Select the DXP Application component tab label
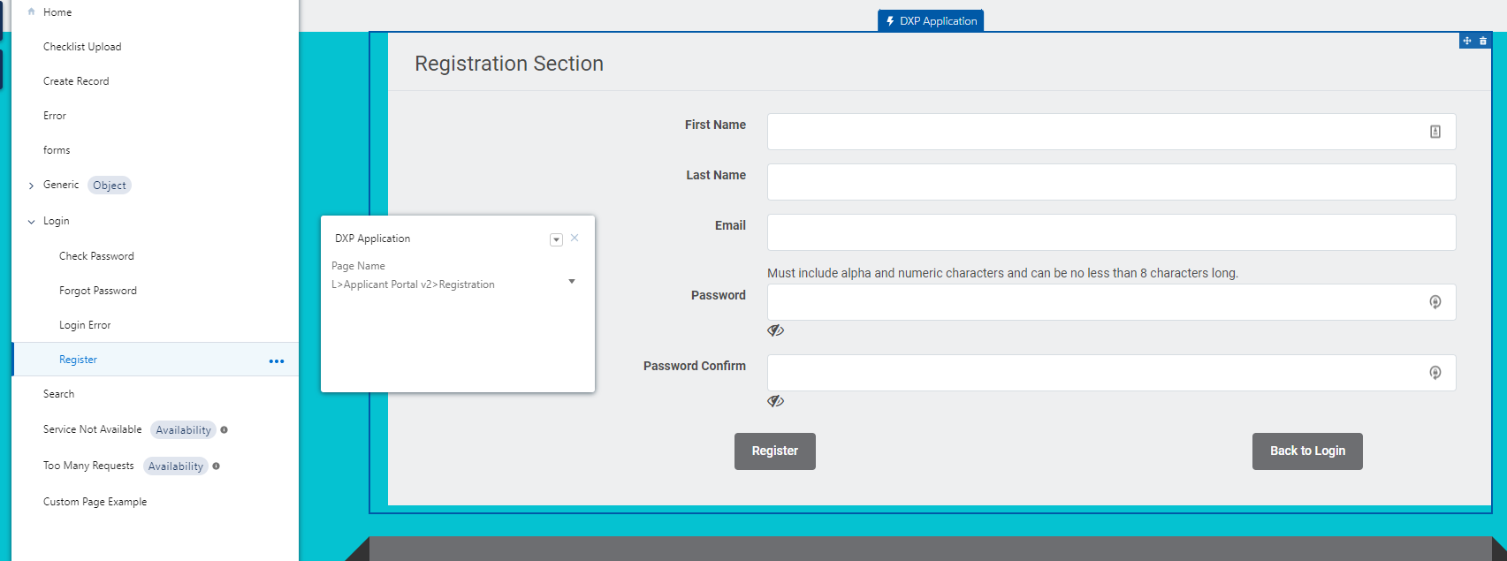This screenshot has height=561, width=1507. tap(931, 21)
